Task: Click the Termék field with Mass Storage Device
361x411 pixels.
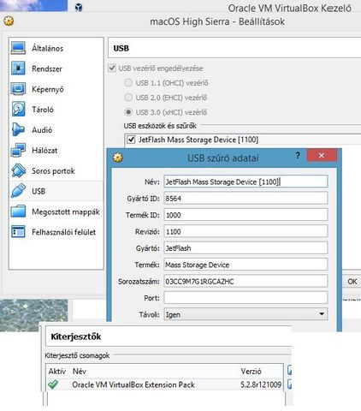Action: pos(246,265)
